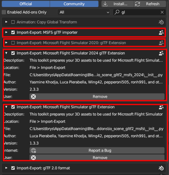Enable the Copy Global Transform add-on checkbox
The image size is (169, 175).
(13, 22)
